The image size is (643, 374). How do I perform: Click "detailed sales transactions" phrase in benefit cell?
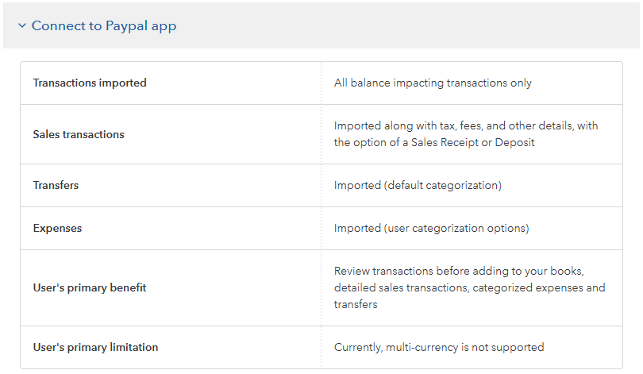click(401, 288)
